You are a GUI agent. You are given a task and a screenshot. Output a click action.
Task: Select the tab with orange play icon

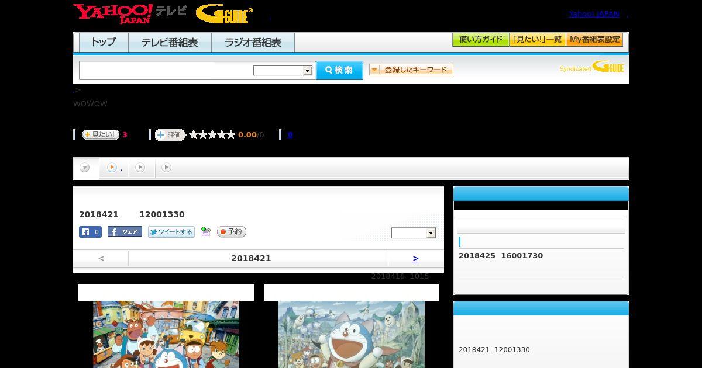pos(114,168)
